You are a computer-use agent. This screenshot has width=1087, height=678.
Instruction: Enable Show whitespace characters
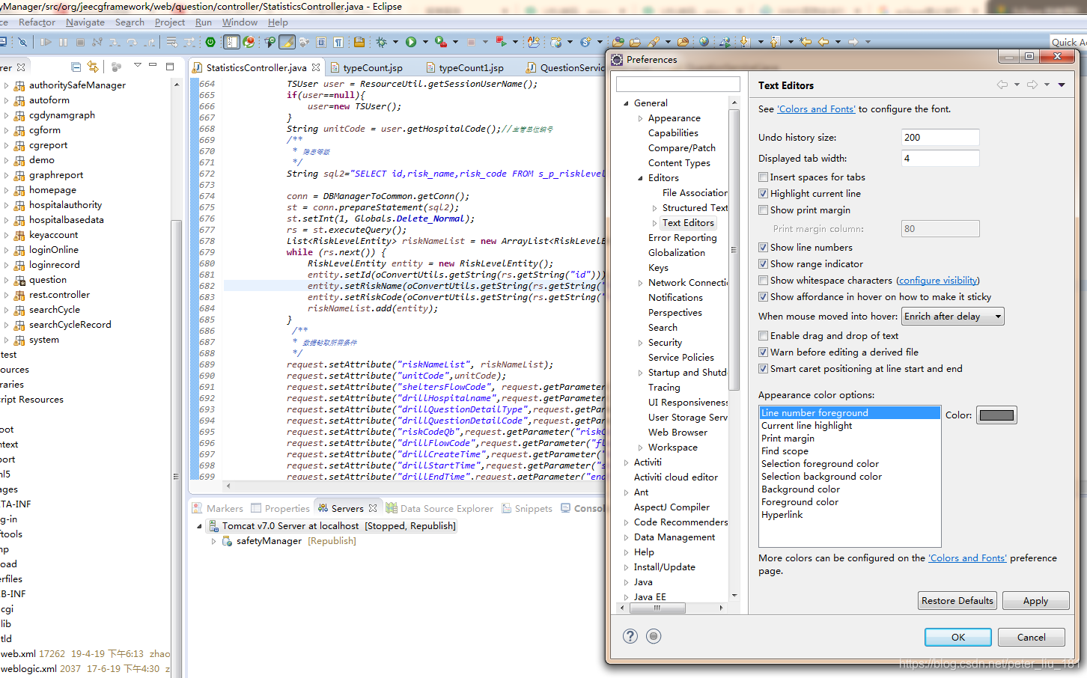[763, 281]
